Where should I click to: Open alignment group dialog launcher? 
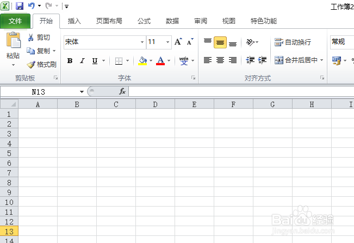pyautogui.click(x=322, y=78)
